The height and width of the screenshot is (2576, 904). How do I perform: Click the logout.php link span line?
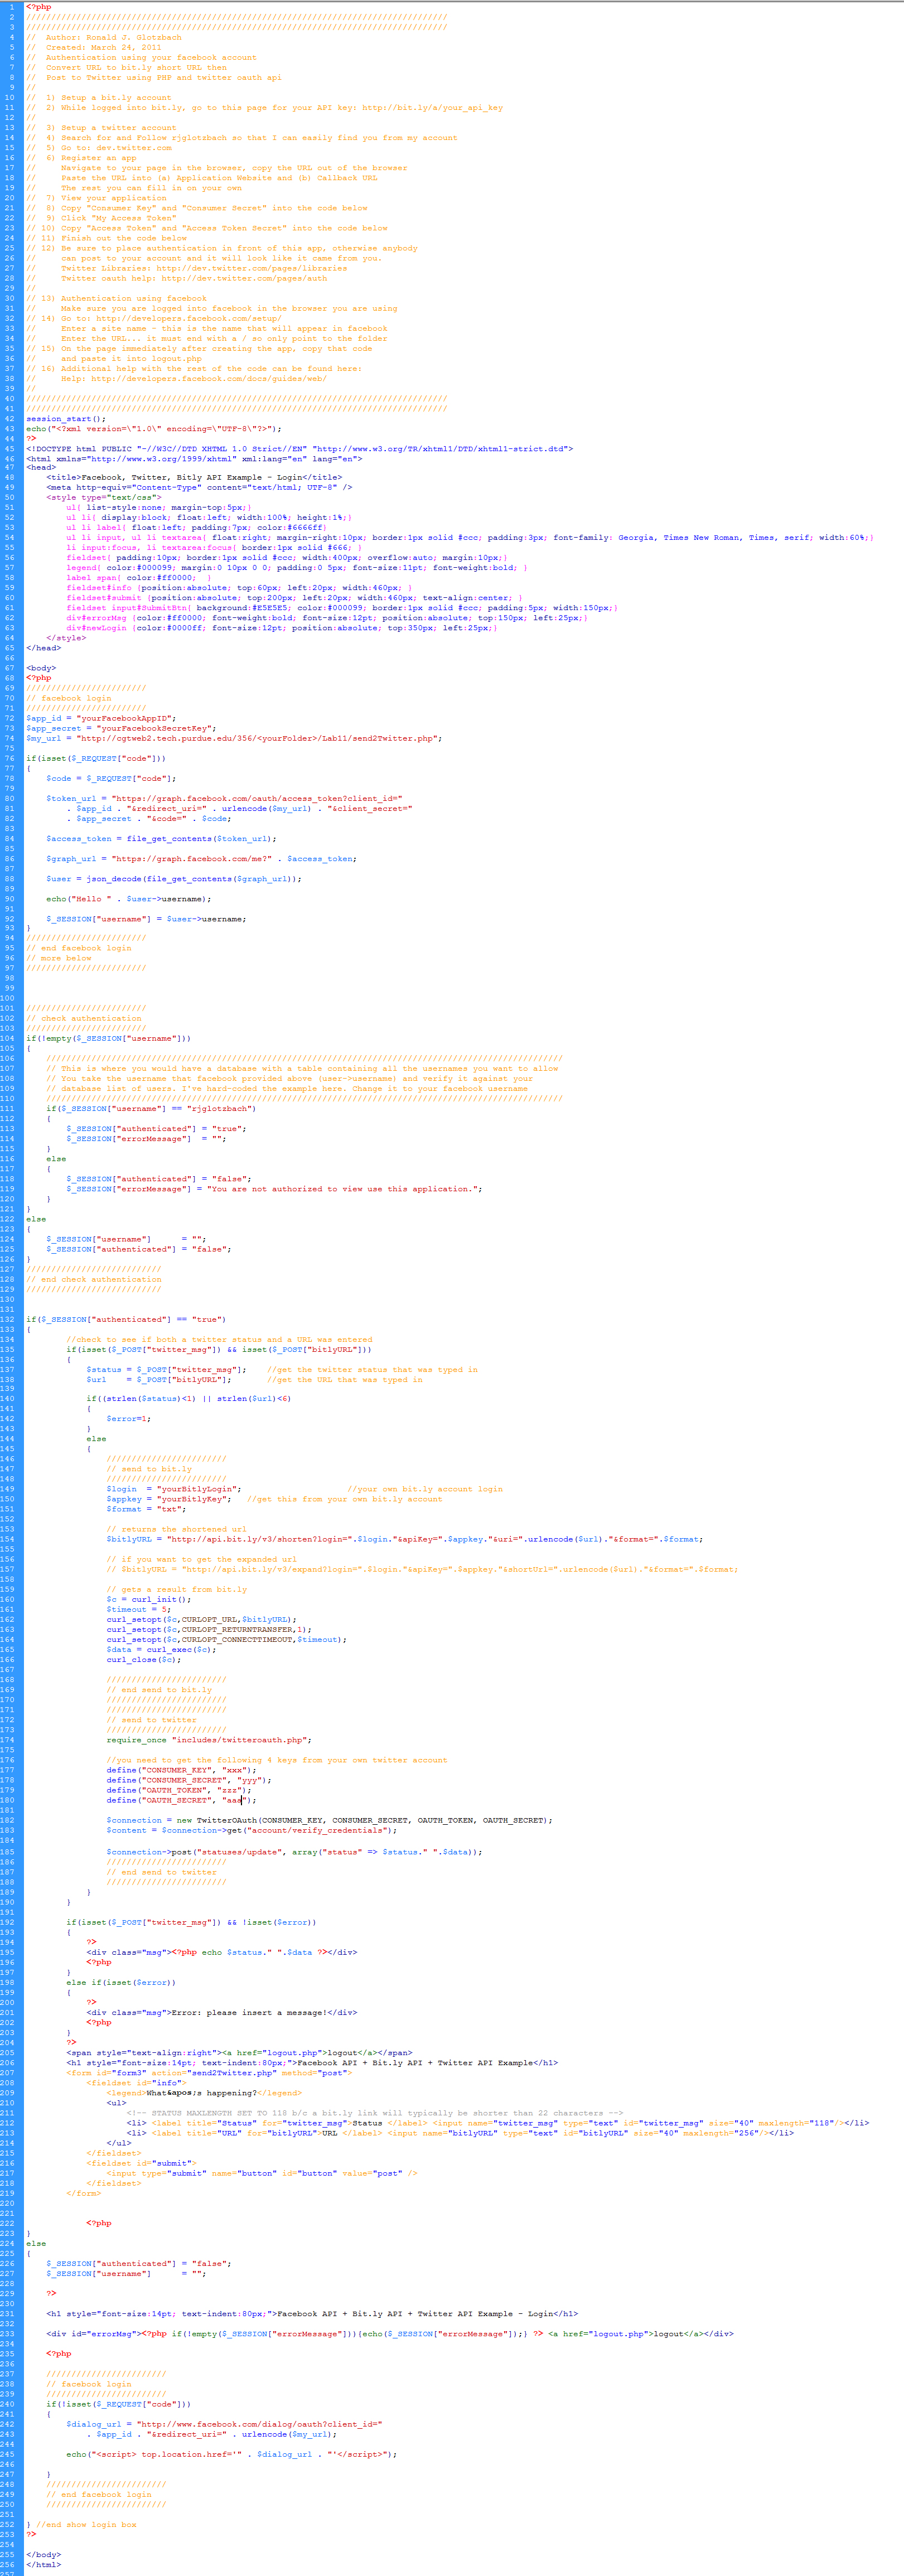click(239, 2052)
